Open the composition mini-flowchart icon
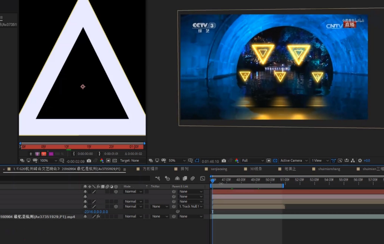 click(x=158, y=178)
